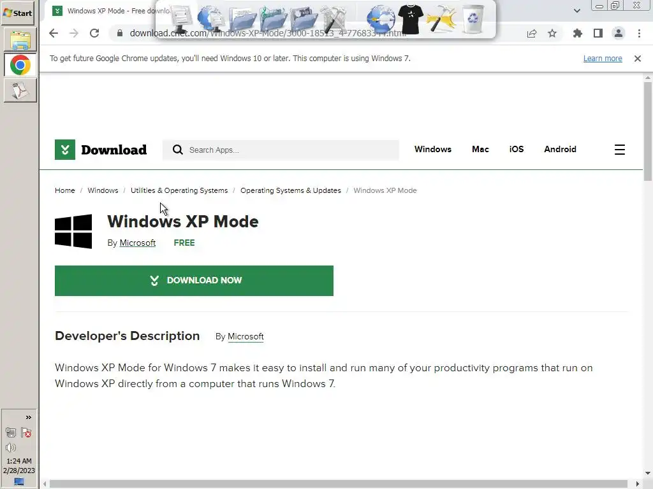Viewport: 653px width, 489px height.
Task: Open Utilities & Operating Systems breadcrumb
Action: [x=179, y=190]
